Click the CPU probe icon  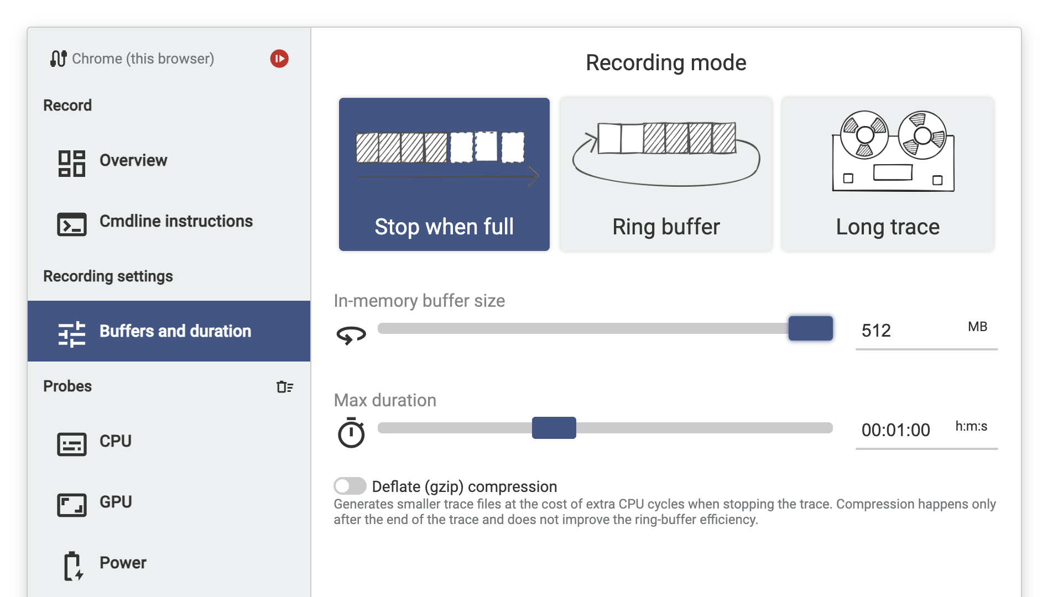point(72,444)
